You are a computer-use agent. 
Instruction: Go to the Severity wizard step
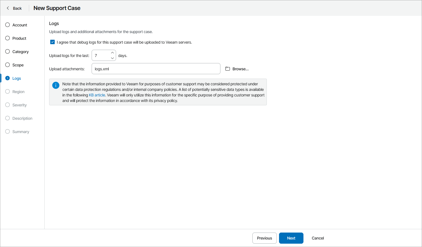click(x=19, y=105)
